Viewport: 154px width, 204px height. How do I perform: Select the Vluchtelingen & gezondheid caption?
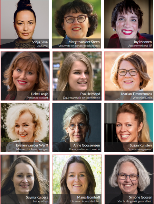135,201
